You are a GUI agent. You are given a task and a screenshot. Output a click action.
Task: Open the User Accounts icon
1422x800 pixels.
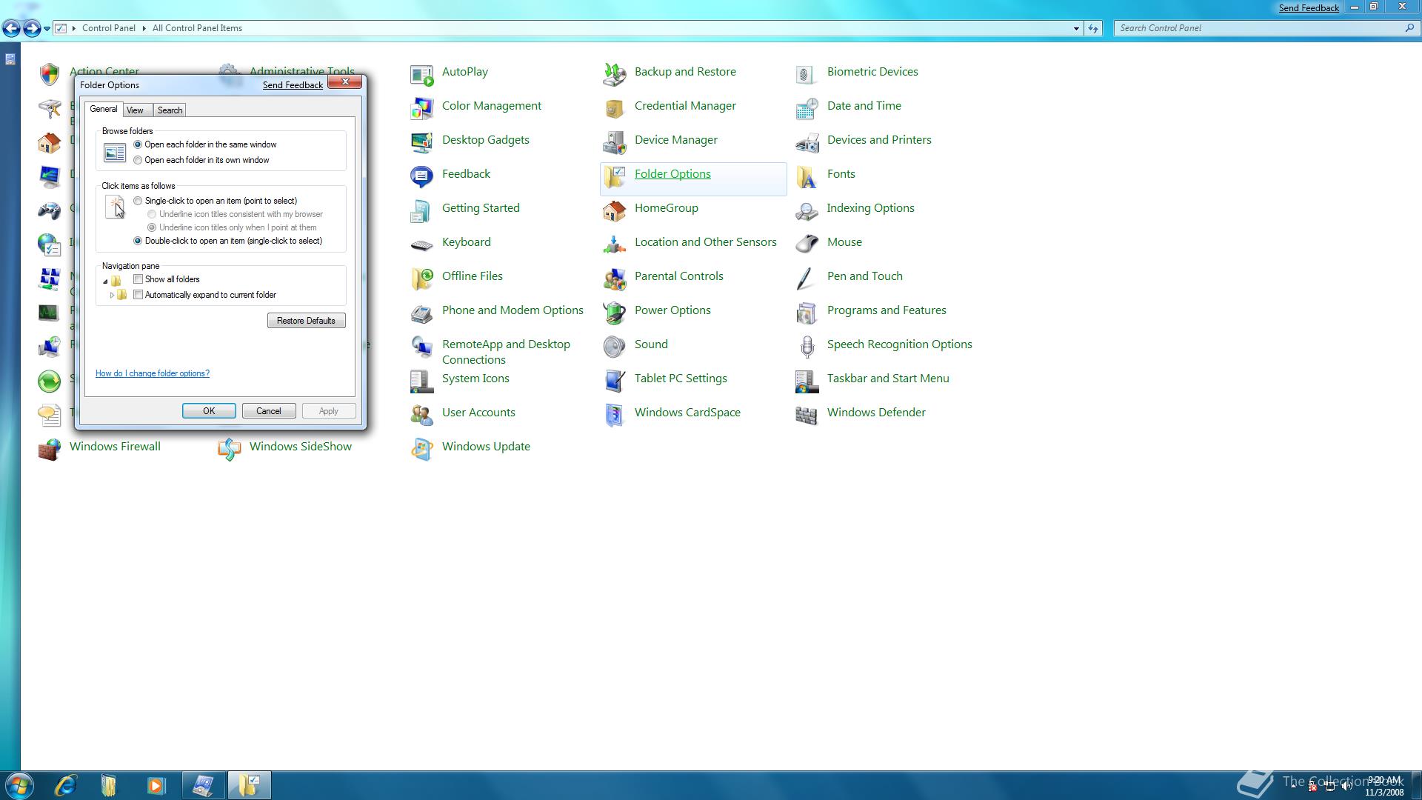(421, 416)
